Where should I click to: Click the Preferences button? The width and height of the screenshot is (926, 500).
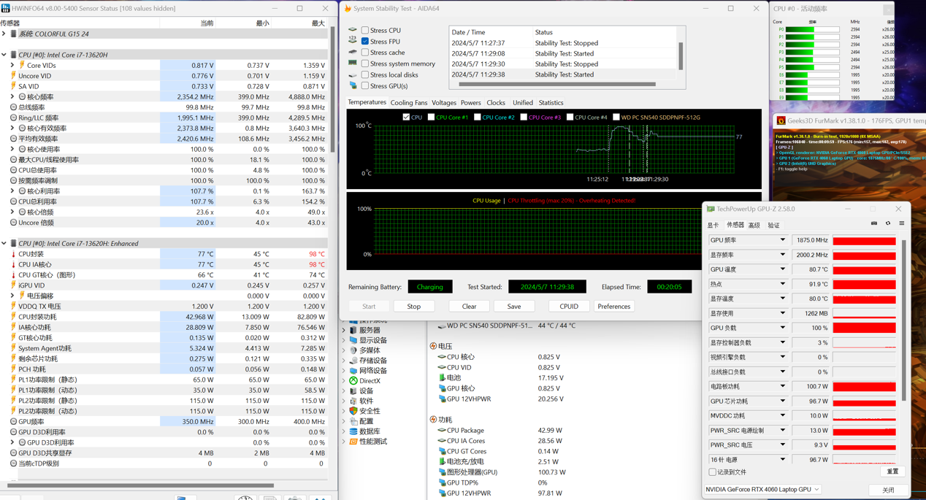(x=613, y=307)
